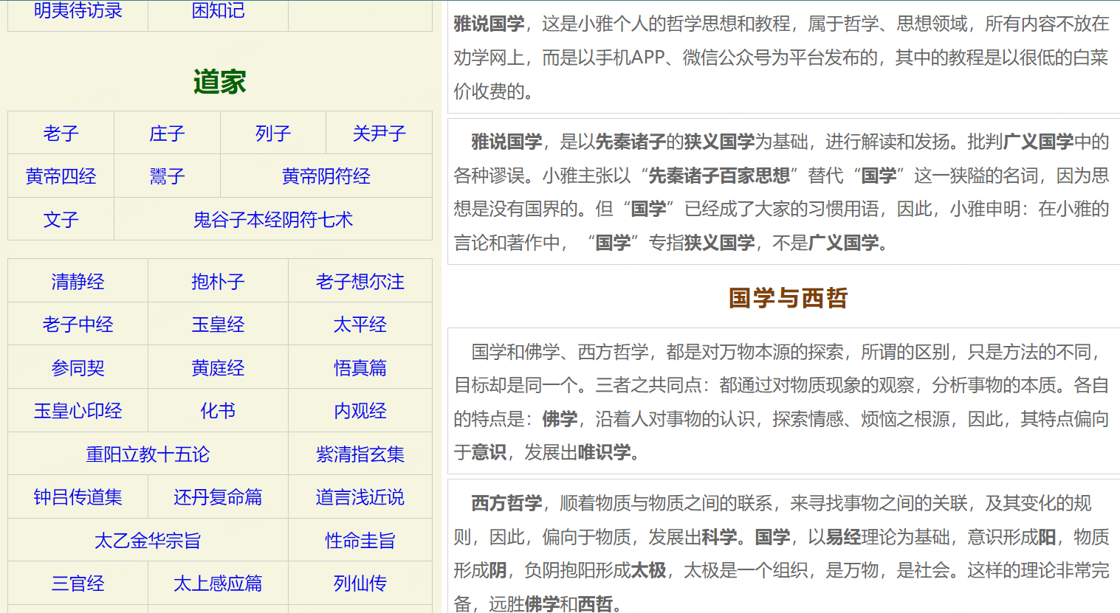Open 老子想尔注 page
This screenshot has width=1120, height=613.
[x=360, y=282]
